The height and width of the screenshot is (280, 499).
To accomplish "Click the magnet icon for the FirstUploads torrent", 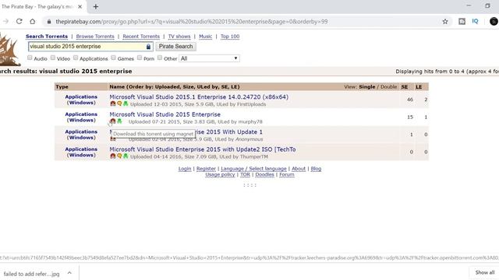I will tap(112, 103).
